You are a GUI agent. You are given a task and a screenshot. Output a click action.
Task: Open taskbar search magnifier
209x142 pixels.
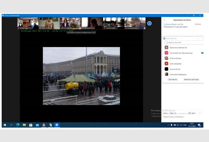[x=11, y=125]
